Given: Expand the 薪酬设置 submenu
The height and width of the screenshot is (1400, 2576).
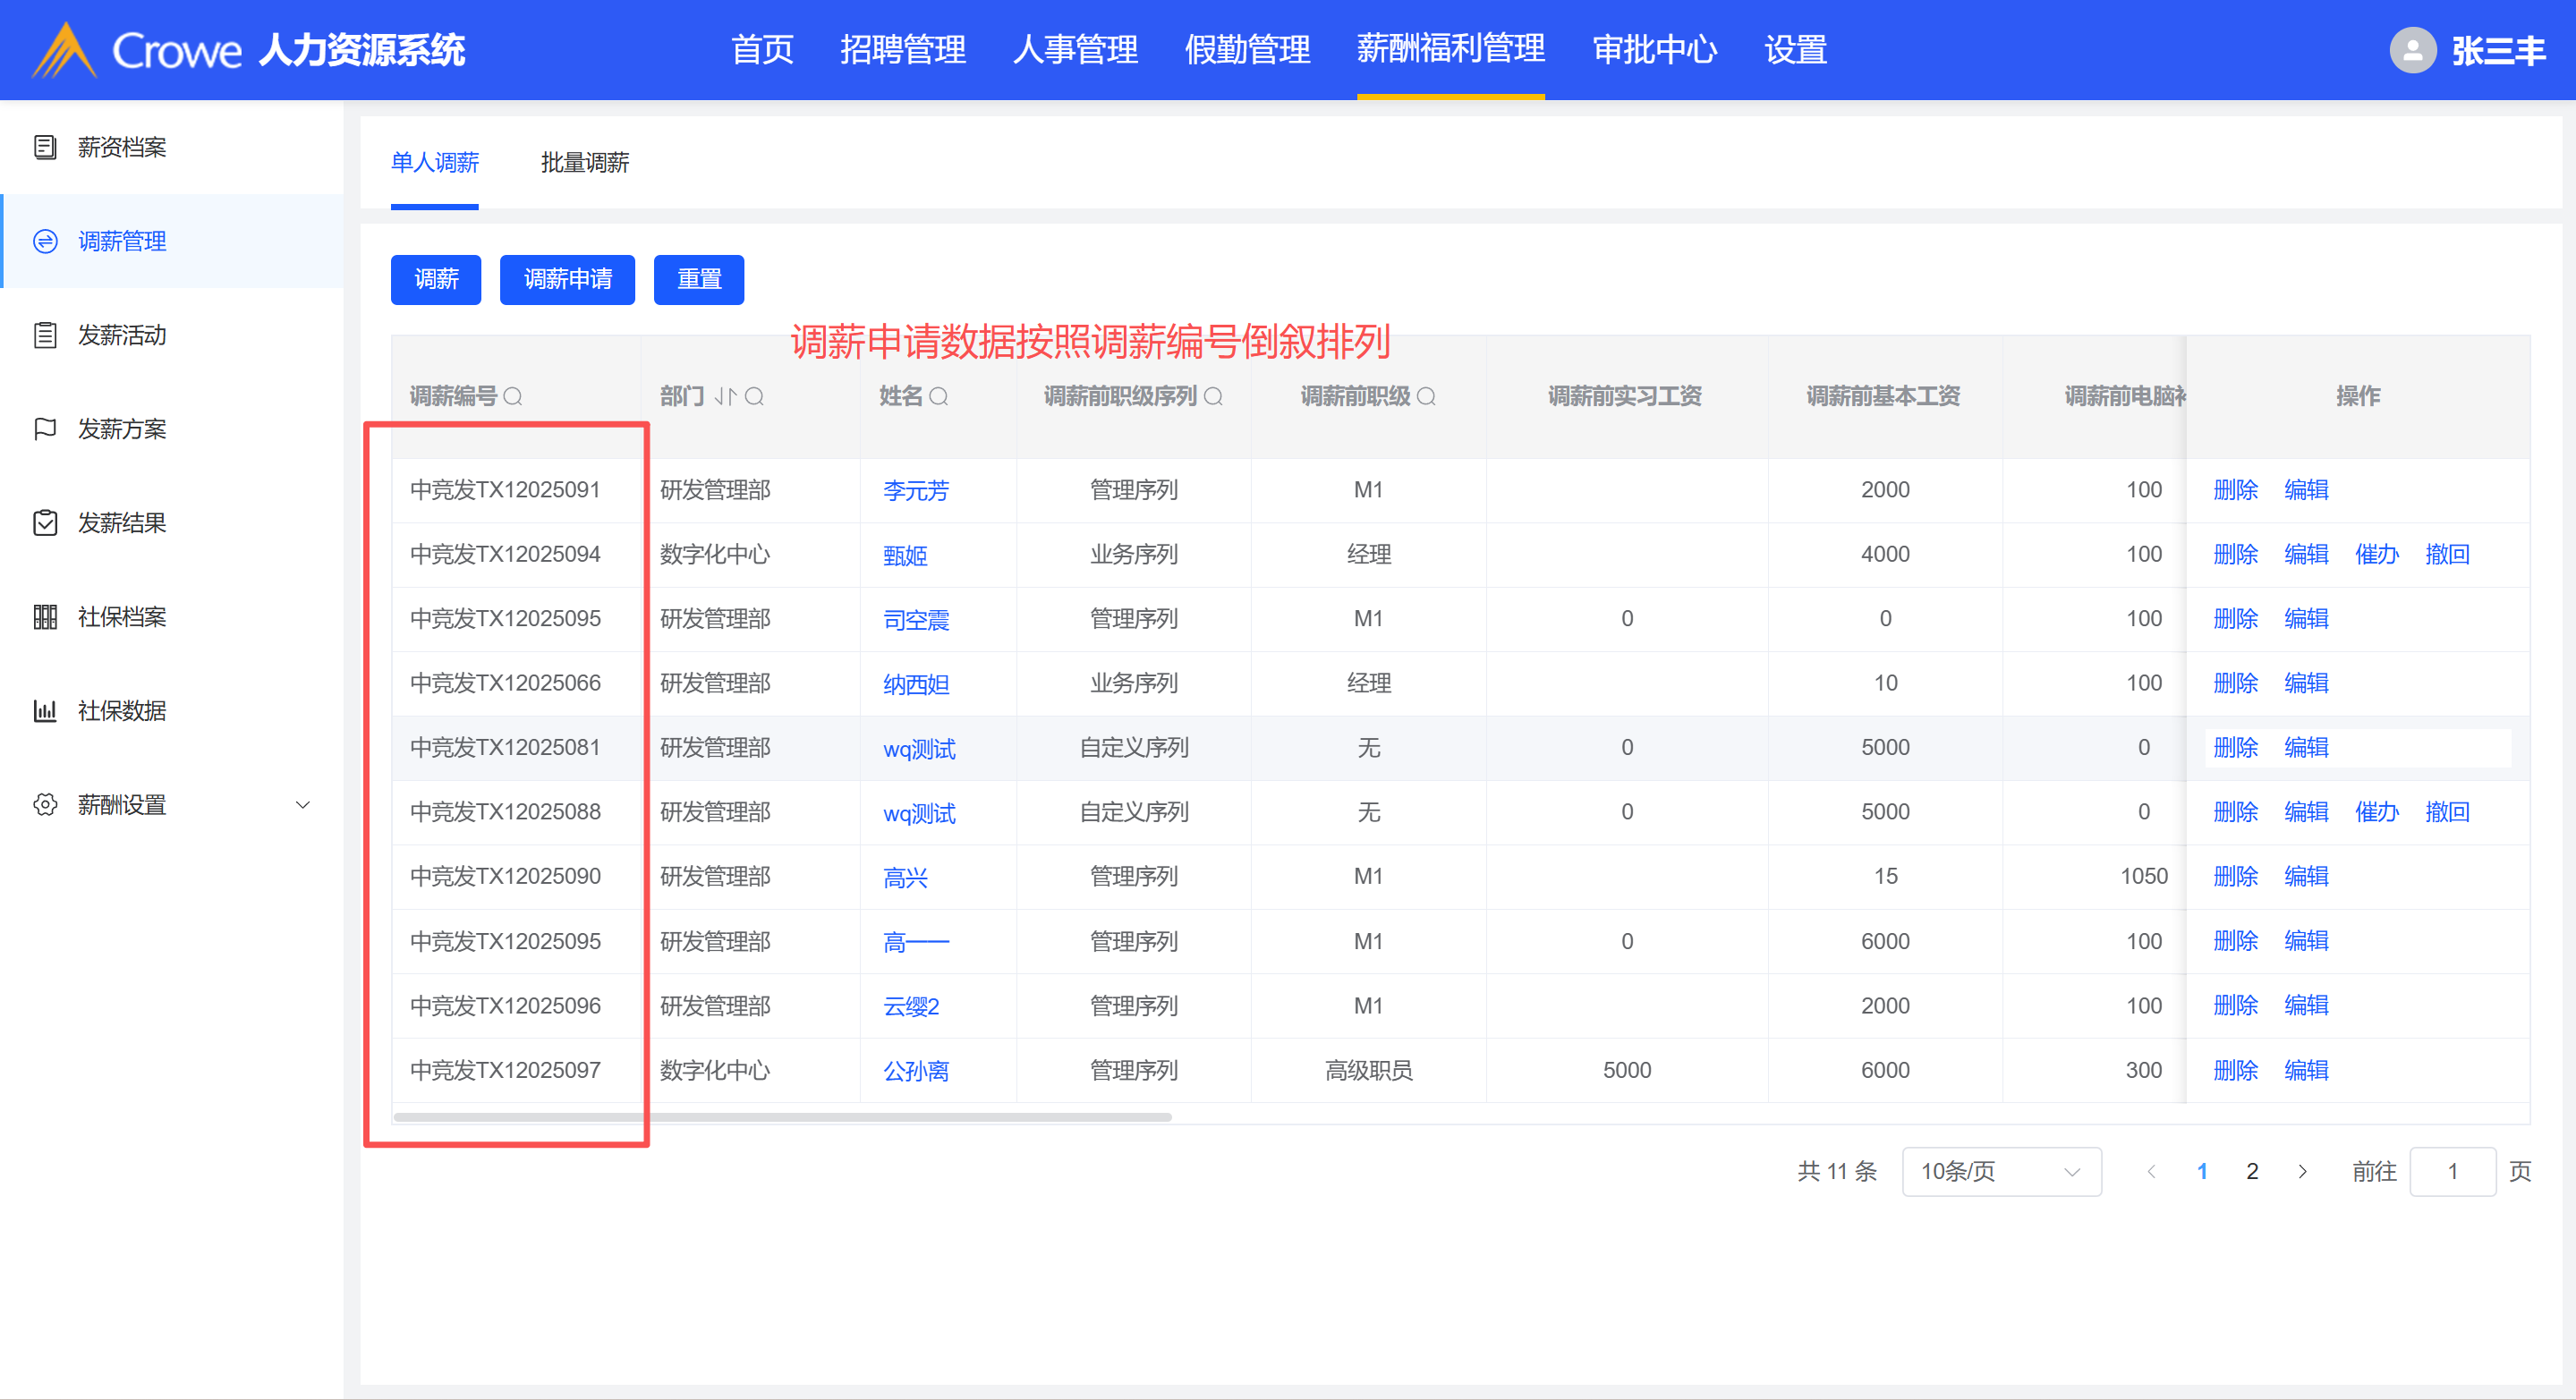Looking at the screenshot, I should pyautogui.click(x=302, y=805).
